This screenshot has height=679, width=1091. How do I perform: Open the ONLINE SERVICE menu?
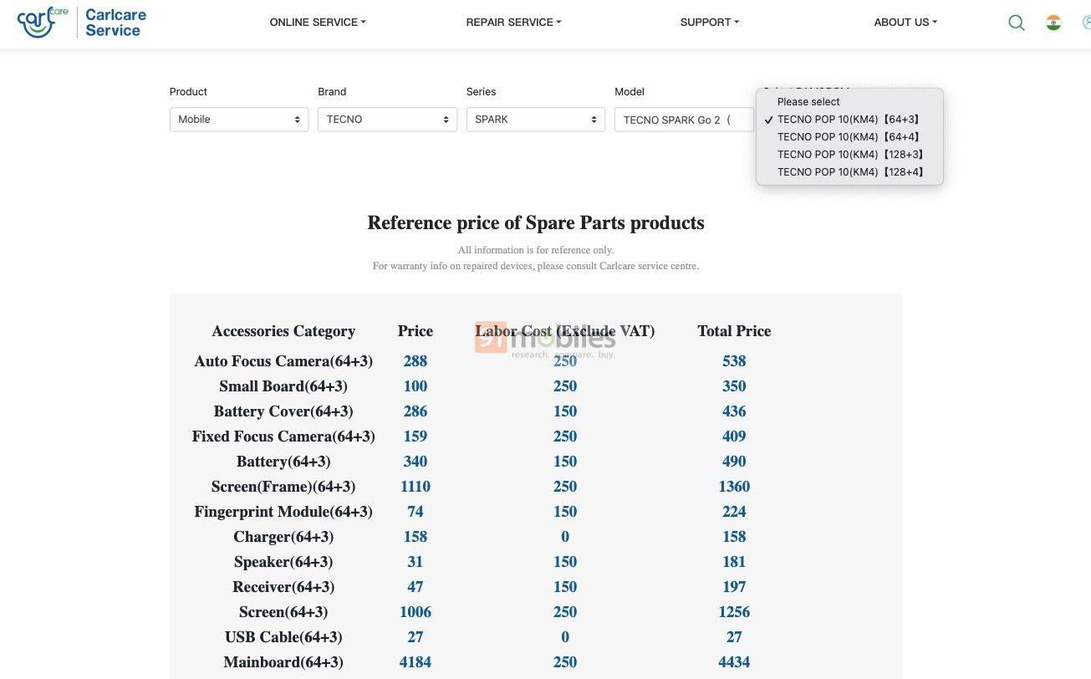tap(318, 23)
